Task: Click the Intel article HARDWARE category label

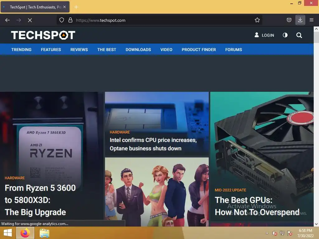Action: [x=120, y=132]
